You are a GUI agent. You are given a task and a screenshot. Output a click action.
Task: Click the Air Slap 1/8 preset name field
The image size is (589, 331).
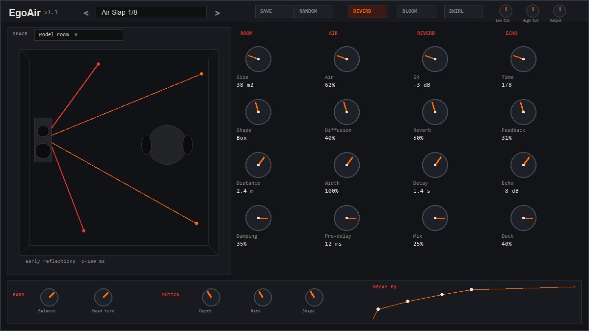[151, 12]
